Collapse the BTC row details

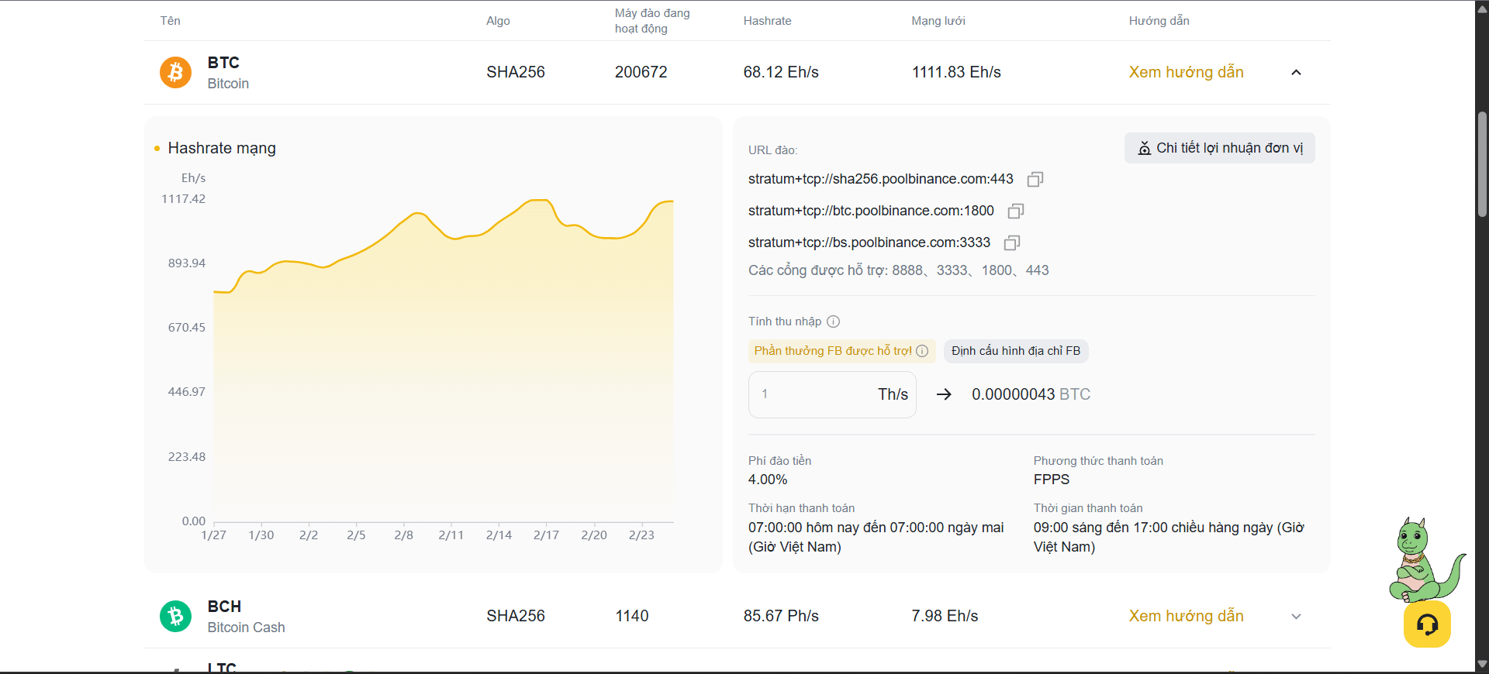pos(1296,73)
